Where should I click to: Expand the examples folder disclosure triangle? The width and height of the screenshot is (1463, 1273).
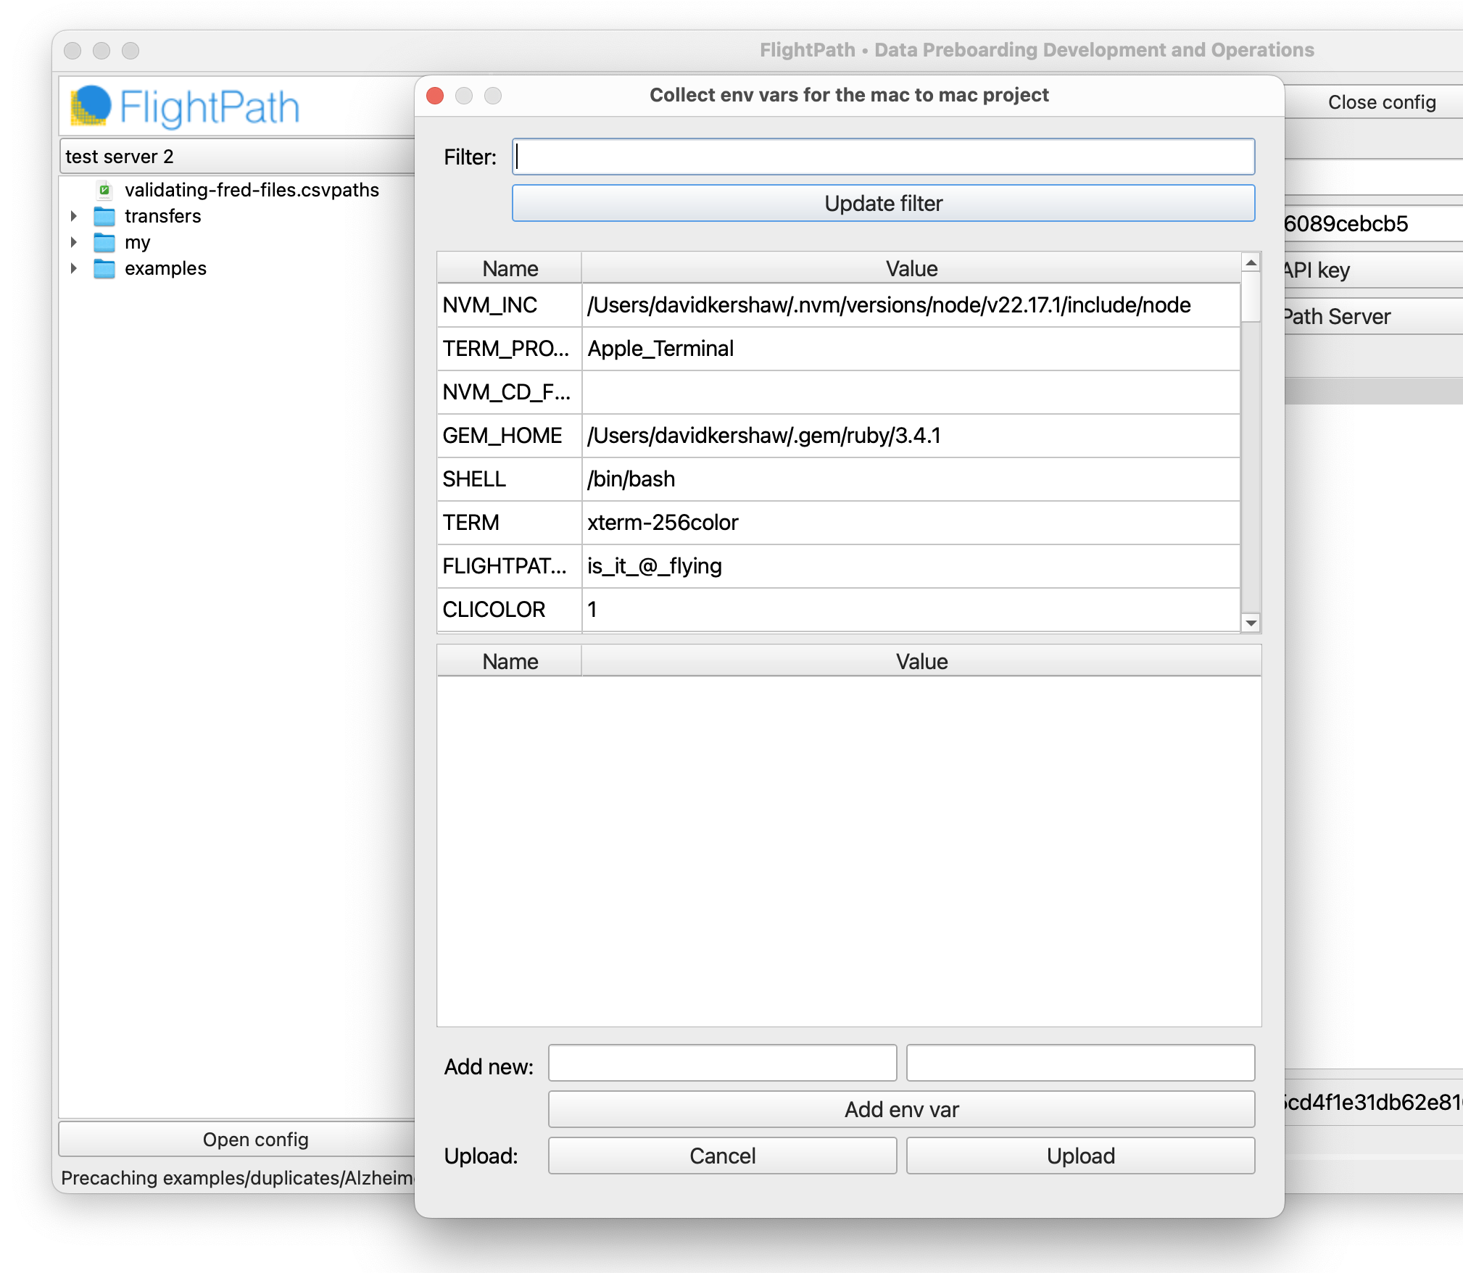[74, 268]
